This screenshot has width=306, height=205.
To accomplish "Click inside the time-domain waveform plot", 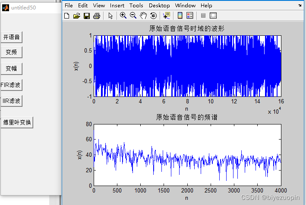I will [187, 66].
